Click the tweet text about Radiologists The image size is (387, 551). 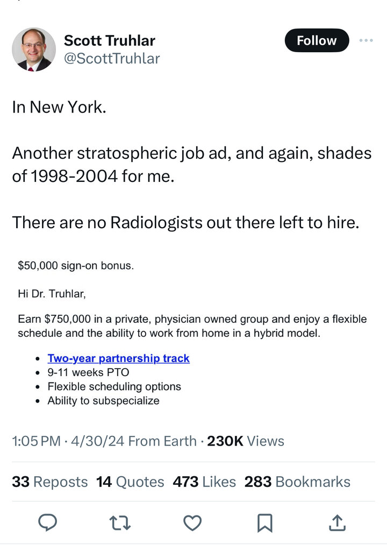tap(185, 222)
